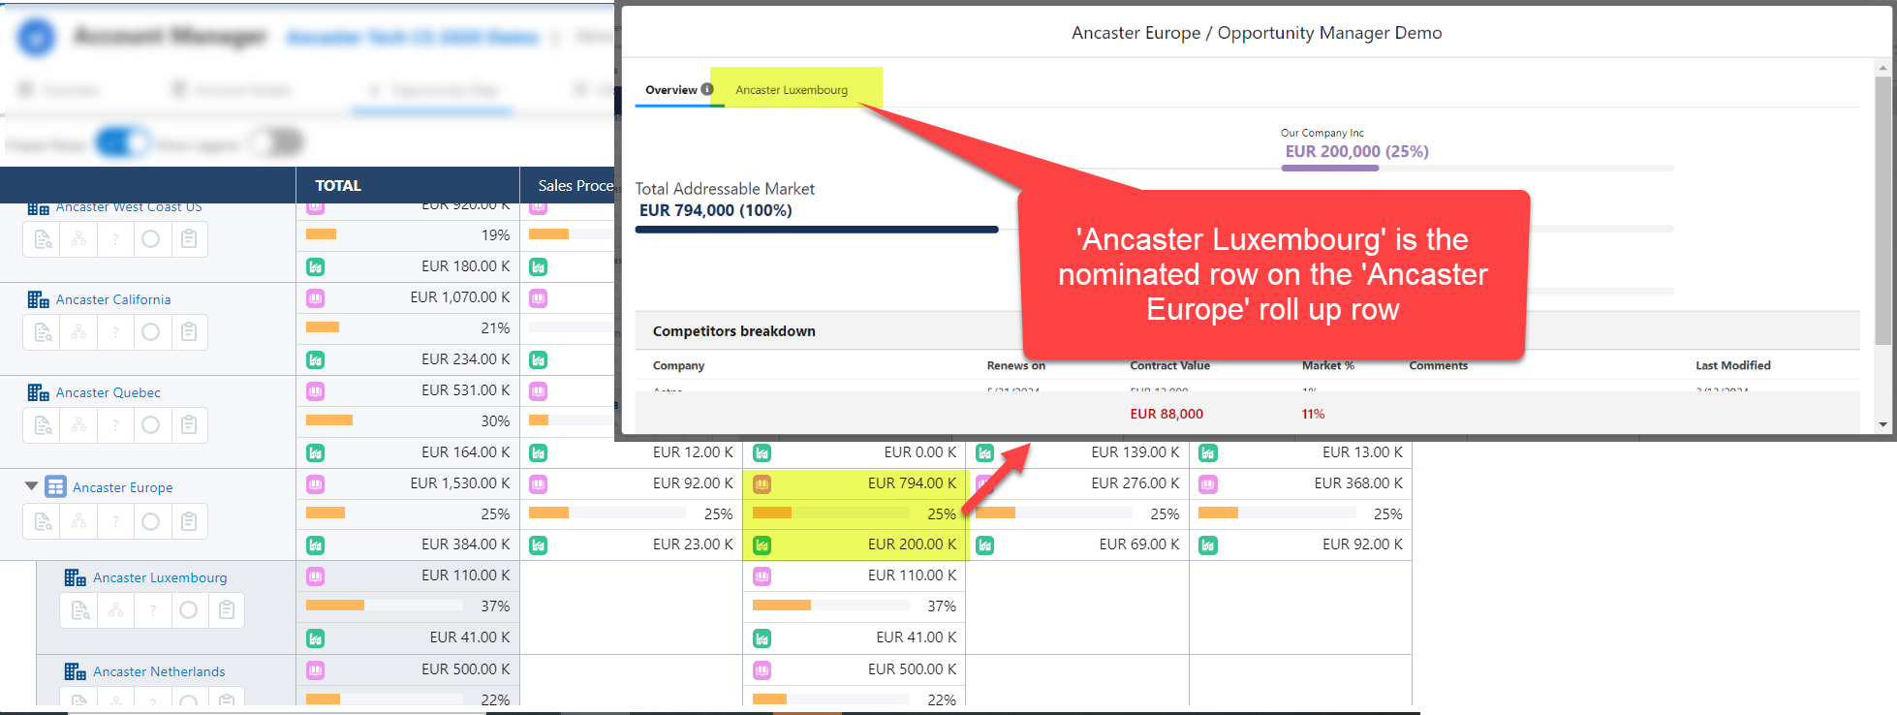Click the info icon beside Overview
The height and width of the screenshot is (715, 1897).
point(707,89)
